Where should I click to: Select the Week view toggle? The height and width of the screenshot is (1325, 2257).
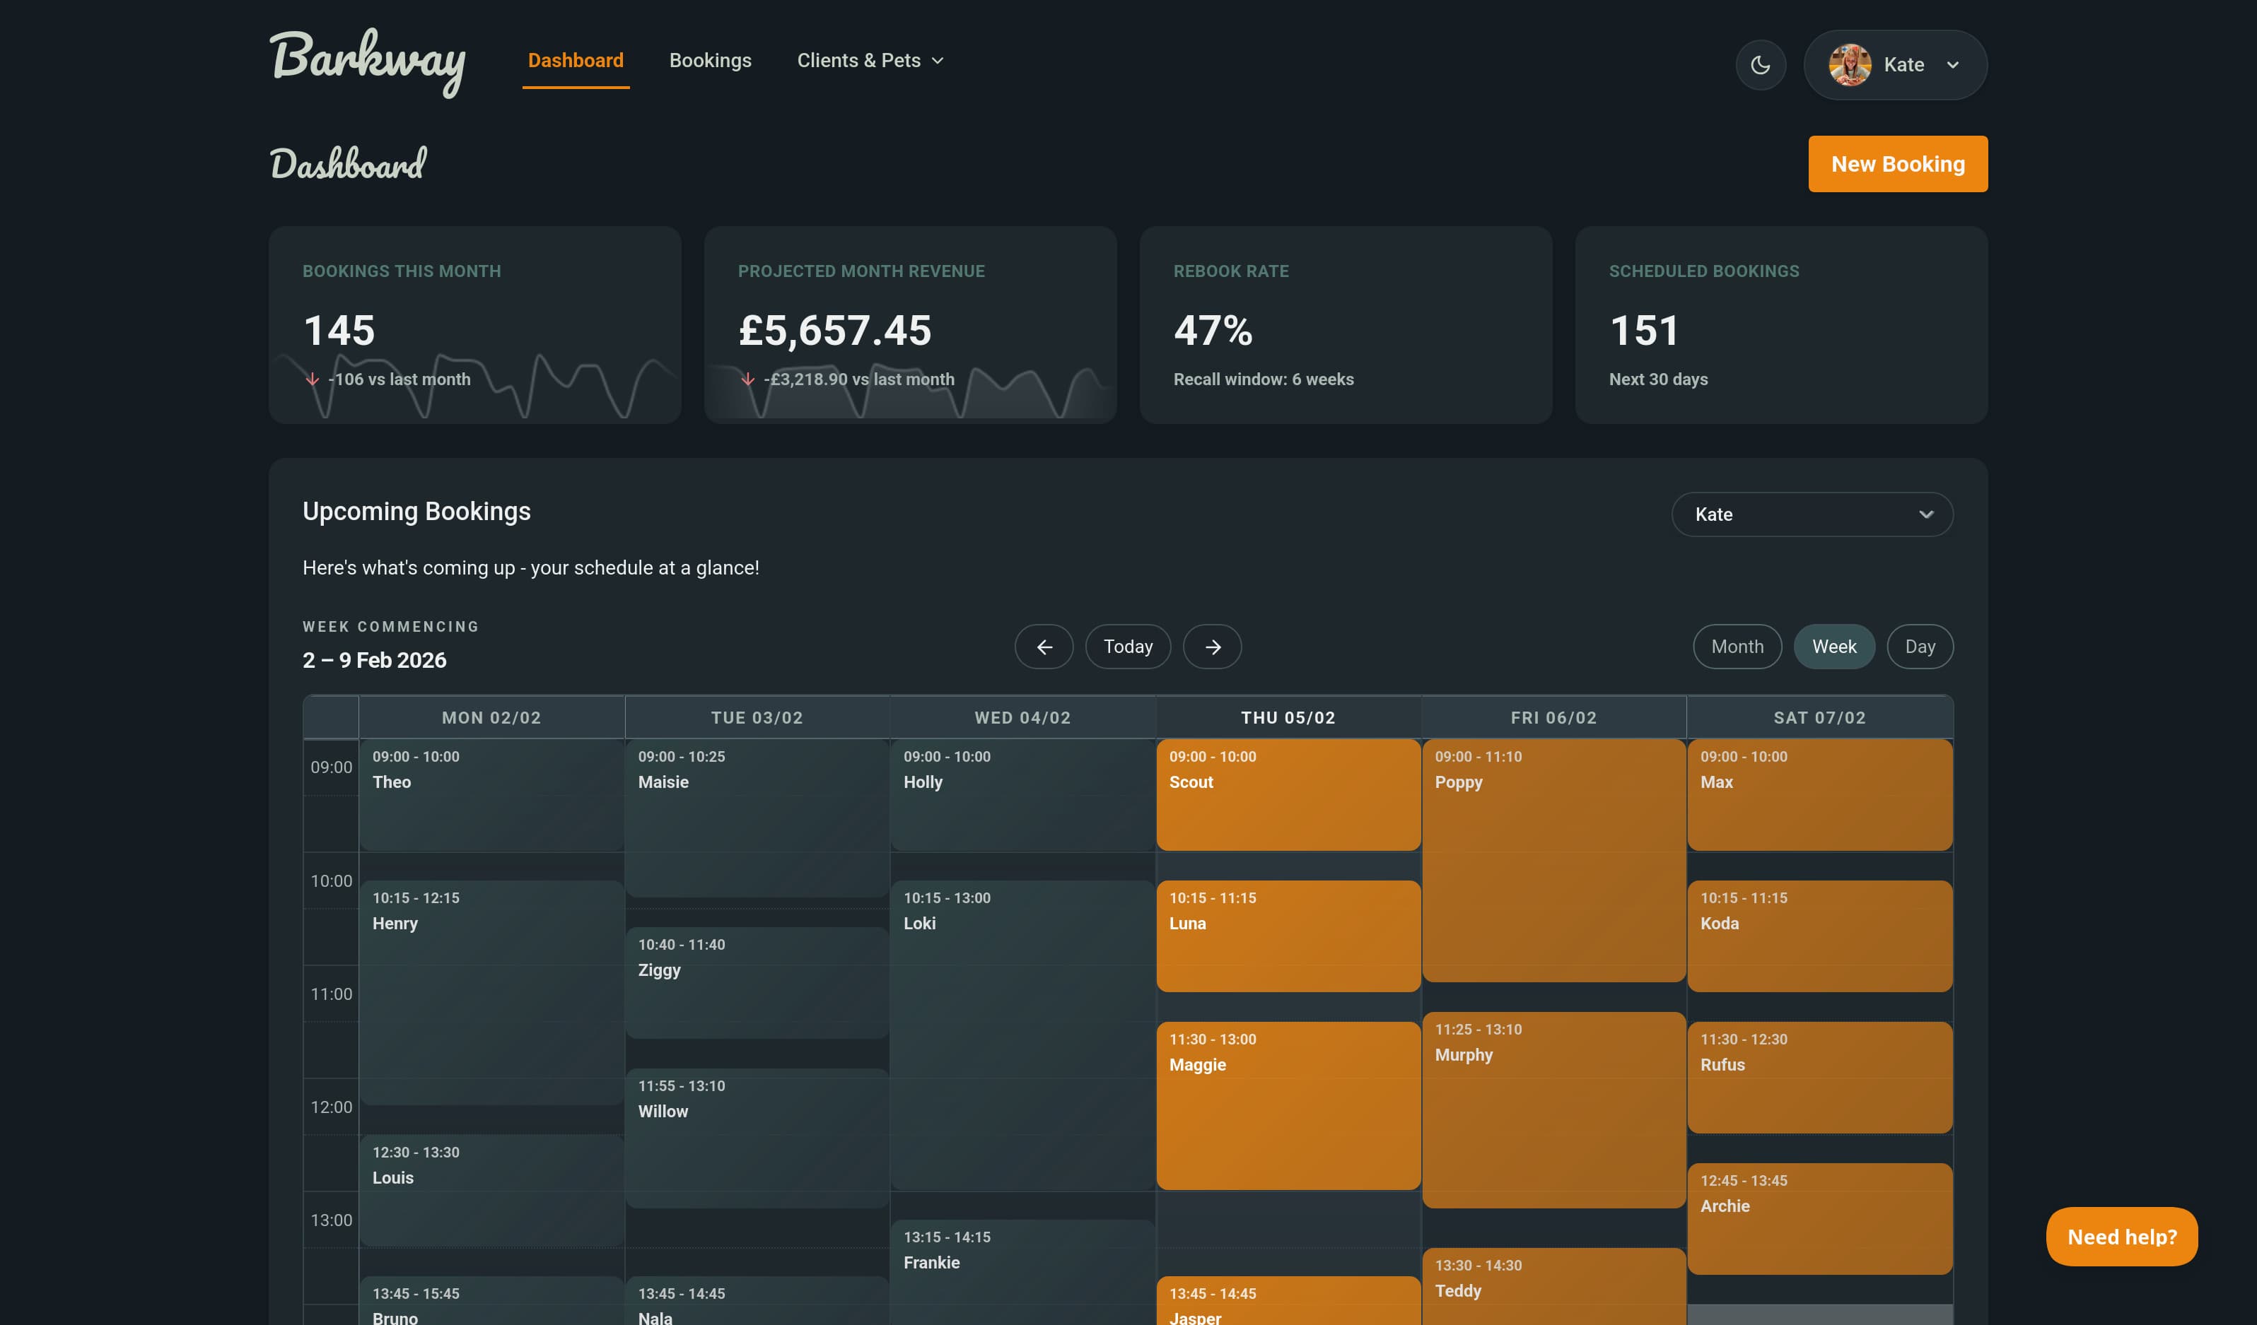point(1834,647)
